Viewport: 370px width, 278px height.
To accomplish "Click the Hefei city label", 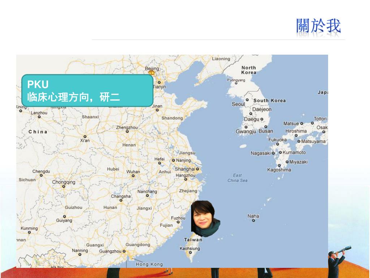I will [159, 159].
